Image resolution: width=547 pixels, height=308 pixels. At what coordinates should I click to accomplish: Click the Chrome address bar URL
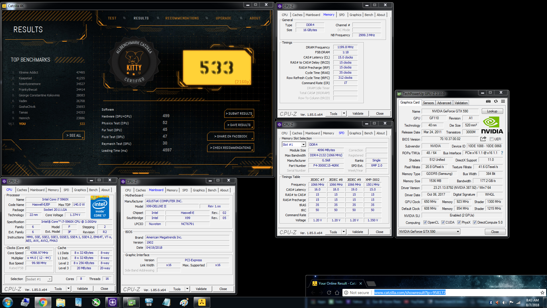(x=410, y=293)
